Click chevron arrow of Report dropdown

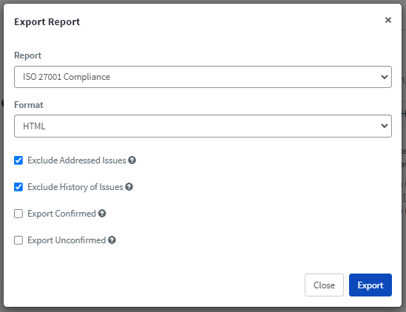[x=385, y=77]
